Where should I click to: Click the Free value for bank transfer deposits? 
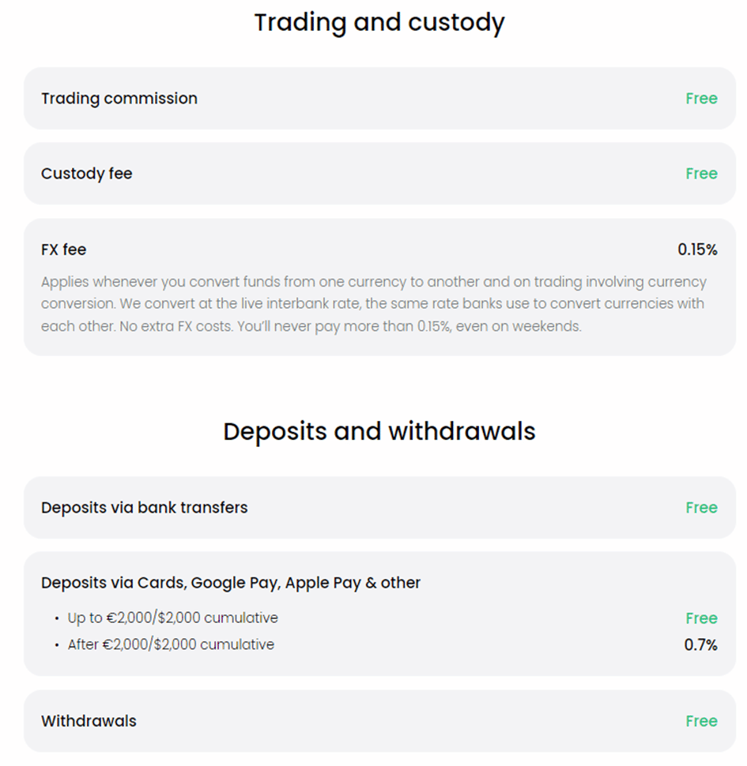[701, 508]
